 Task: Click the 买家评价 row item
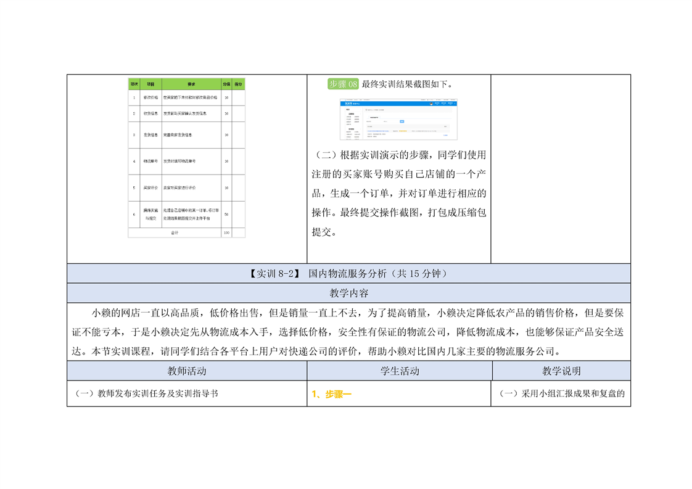pos(150,187)
